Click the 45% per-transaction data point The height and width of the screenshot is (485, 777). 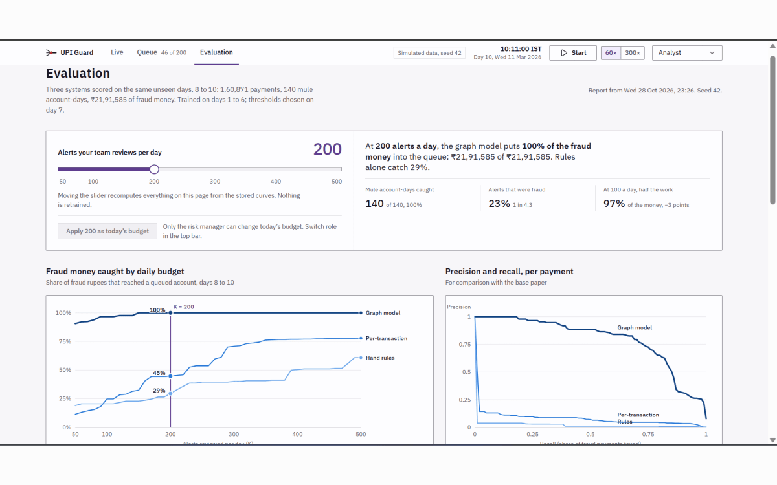(x=170, y=376)
